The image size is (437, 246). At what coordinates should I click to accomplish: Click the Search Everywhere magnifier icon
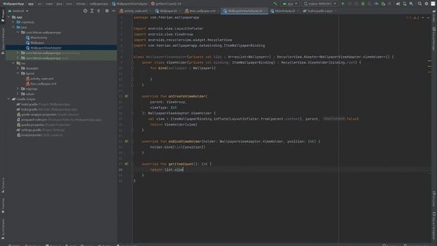pos(419,3)
